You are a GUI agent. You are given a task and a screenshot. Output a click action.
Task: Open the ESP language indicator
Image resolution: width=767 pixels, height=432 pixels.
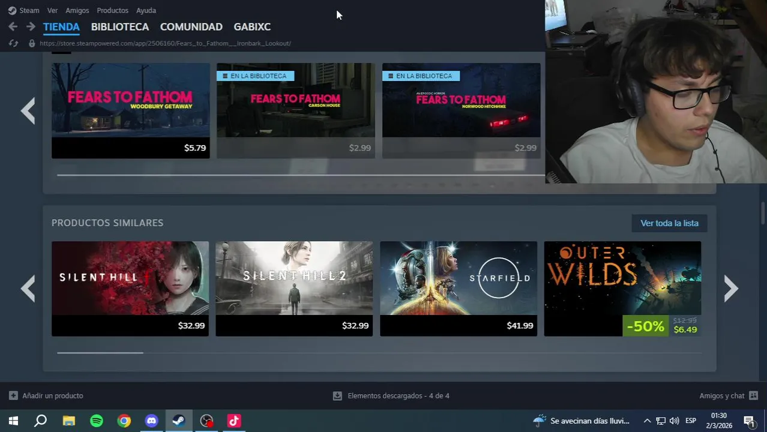coord(691,421)
